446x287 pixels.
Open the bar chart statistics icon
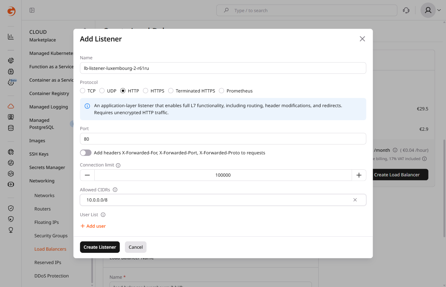click(x=11, y=37)
